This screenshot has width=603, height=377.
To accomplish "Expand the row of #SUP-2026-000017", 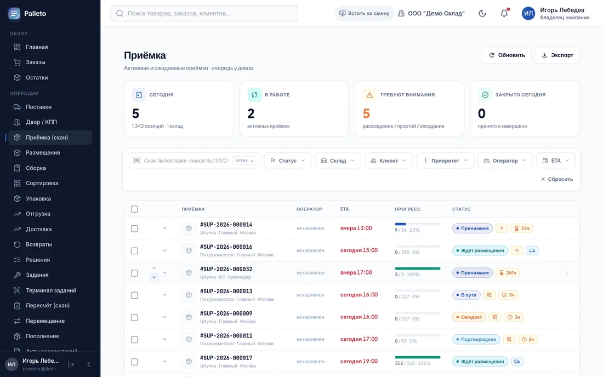I will [164, 362].
